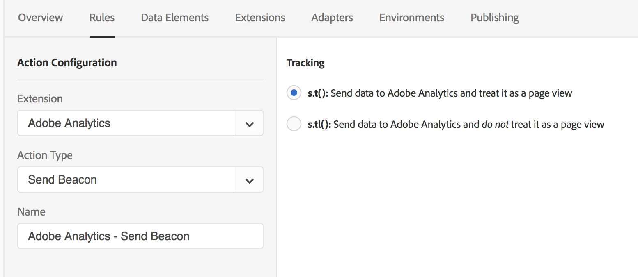Switch to the Environments tab
Image resolution: width=638 pixels, height=277 pixels.
point(411,18)
